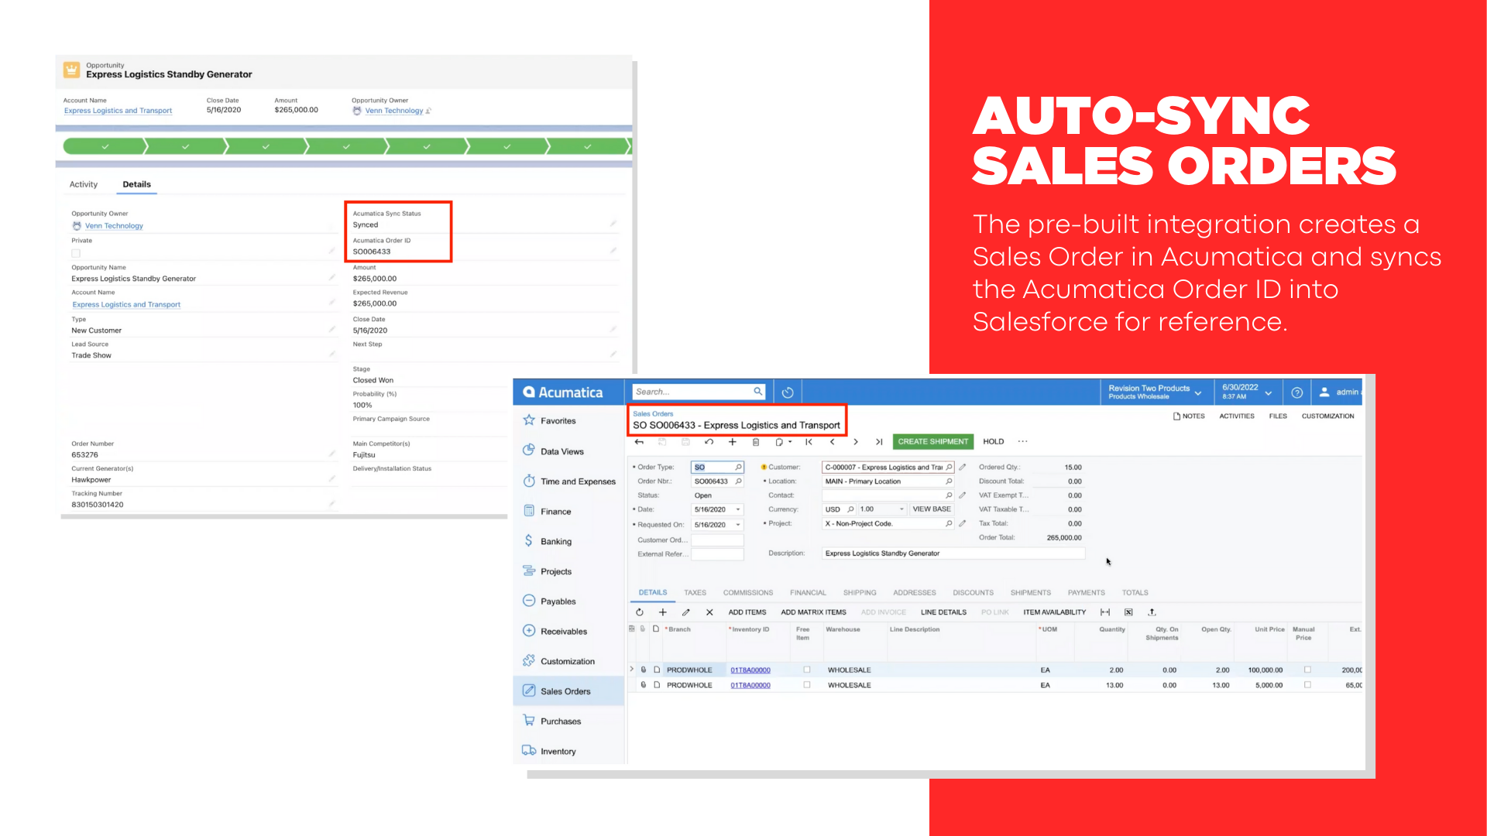
Task: Click VIEW BASE currency button
Action: coord(932,509)
